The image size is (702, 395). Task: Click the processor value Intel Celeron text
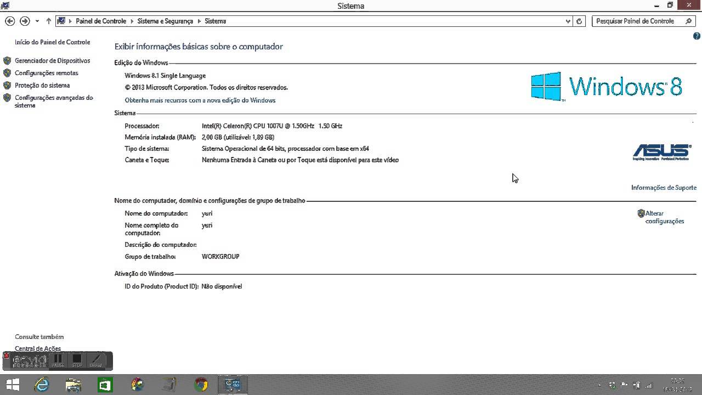(272, 126)
